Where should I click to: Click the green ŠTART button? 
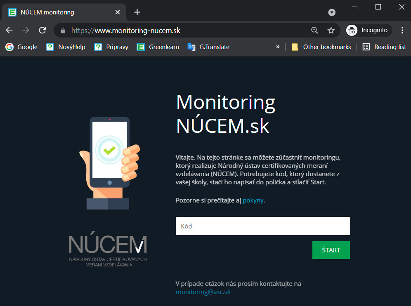pyautogui.click(x=331, y=250)
